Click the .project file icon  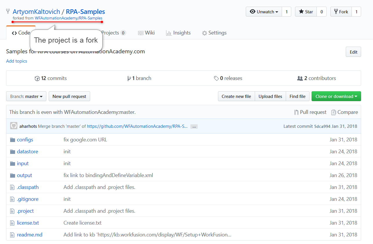click(x=12, y=211)
